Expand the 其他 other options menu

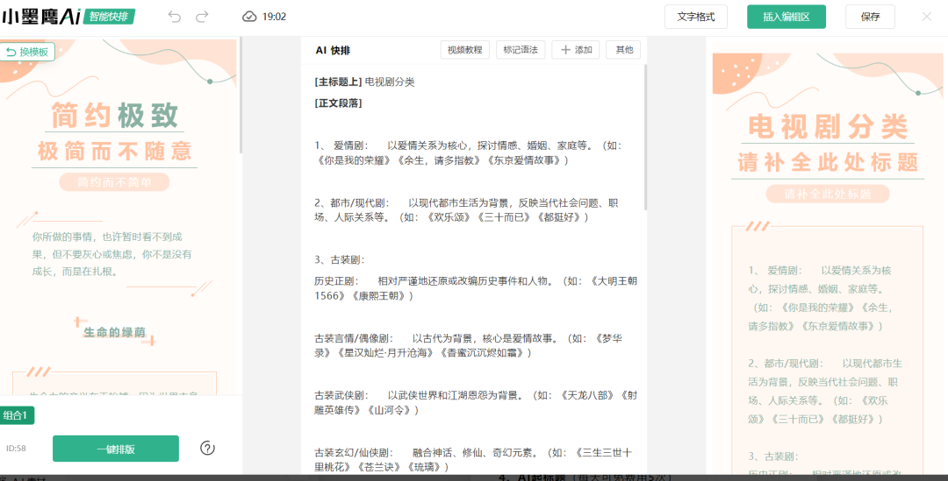623,50
